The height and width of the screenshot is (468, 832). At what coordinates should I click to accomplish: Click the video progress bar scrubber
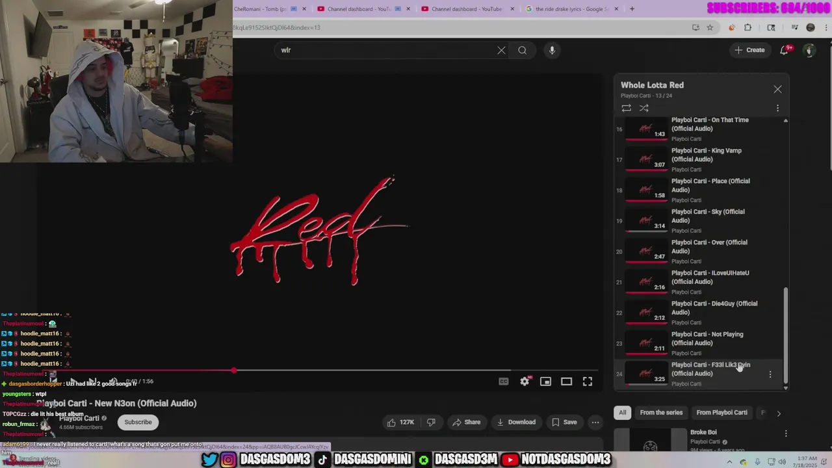click(233, 370)
